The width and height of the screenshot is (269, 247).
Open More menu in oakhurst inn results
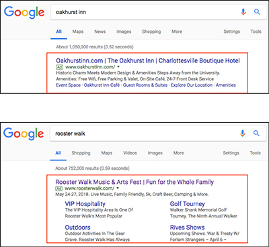[177, 32]
